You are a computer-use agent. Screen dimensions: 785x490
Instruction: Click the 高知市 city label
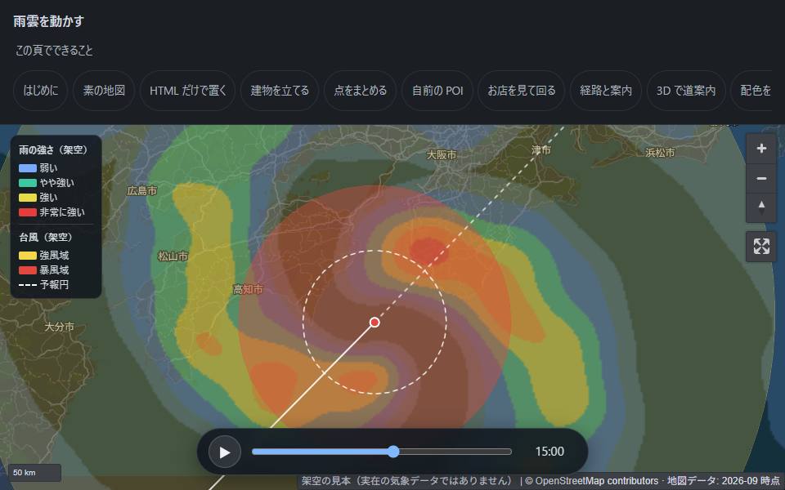(248, 289)
